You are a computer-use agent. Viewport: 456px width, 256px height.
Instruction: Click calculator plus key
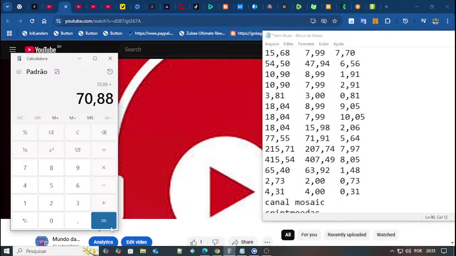tap(104, 203)
